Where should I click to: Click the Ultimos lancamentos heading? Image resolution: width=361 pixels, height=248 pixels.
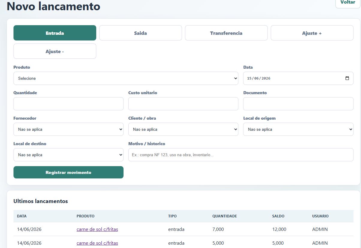click(41, 201)
